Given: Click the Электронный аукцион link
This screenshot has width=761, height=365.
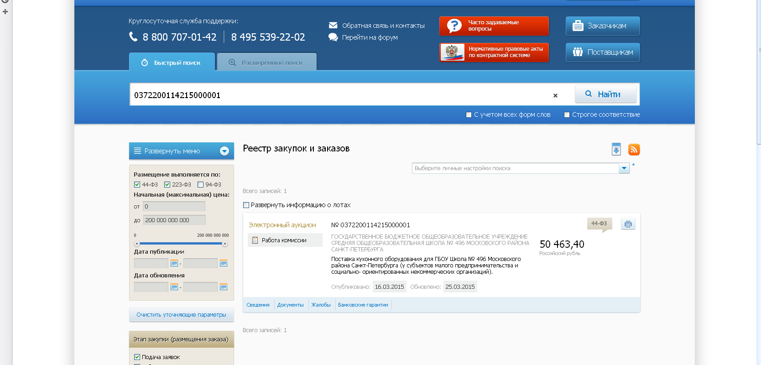Looking at the screenshot, I should pyautogui.click(x=282, y=225).
